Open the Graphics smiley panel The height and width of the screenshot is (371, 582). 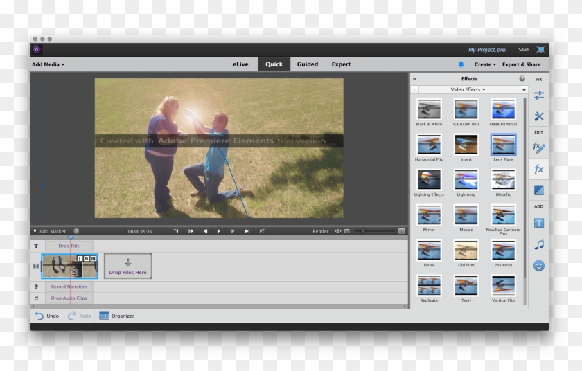(x=539, y=265)
